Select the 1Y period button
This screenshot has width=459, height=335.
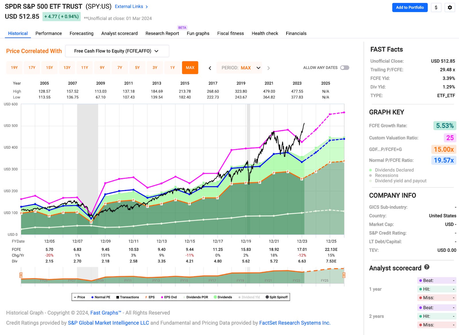172,68
